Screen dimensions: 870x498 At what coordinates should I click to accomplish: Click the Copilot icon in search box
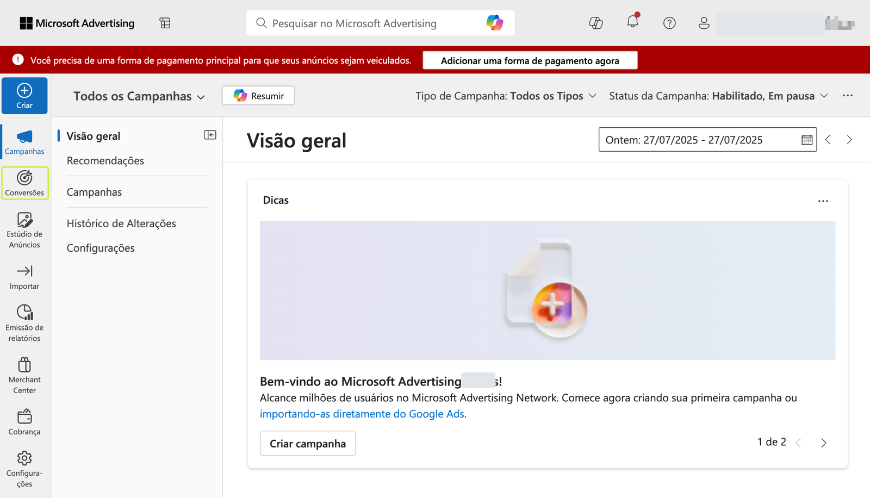tap(495, 23)
